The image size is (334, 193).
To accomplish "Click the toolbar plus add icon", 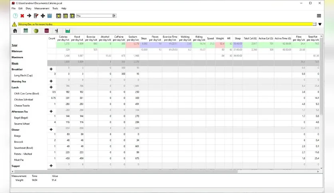I will (43, 16).
